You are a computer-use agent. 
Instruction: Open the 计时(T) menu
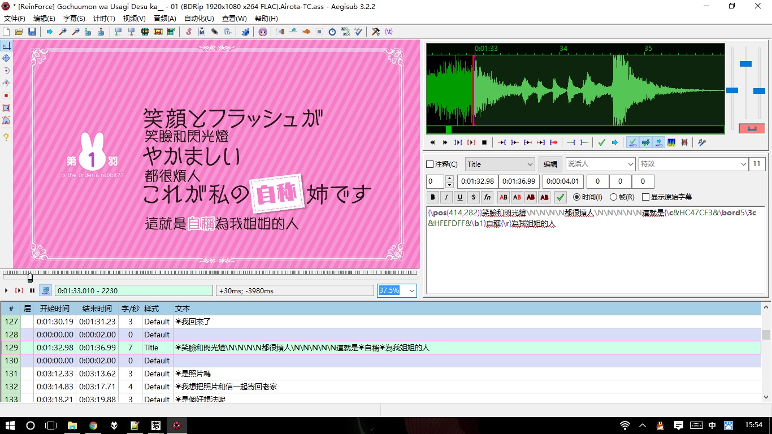[104, 19]
